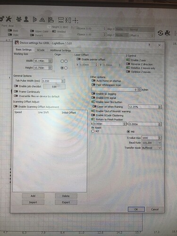Open the Baud Rate dropdown
The image size is (177, 236).
point(152,143)
